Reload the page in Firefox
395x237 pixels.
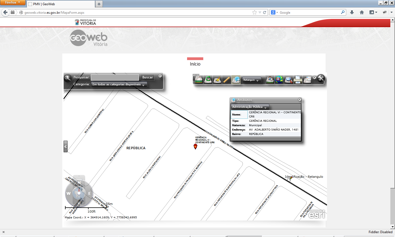click(x=265, y=12)
